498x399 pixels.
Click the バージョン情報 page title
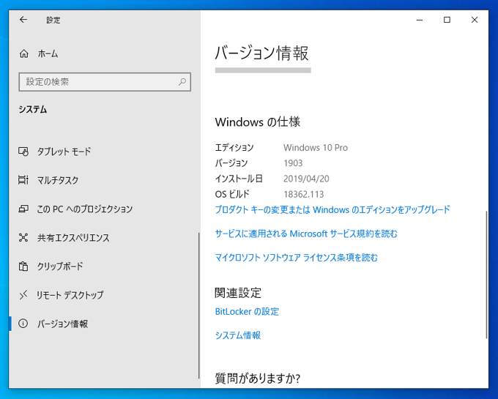coord(261,53)
